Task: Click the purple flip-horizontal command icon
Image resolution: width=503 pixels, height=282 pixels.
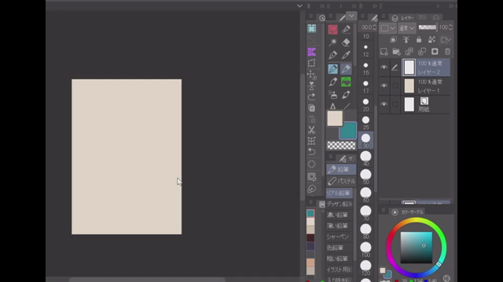Action: [311, 52]
